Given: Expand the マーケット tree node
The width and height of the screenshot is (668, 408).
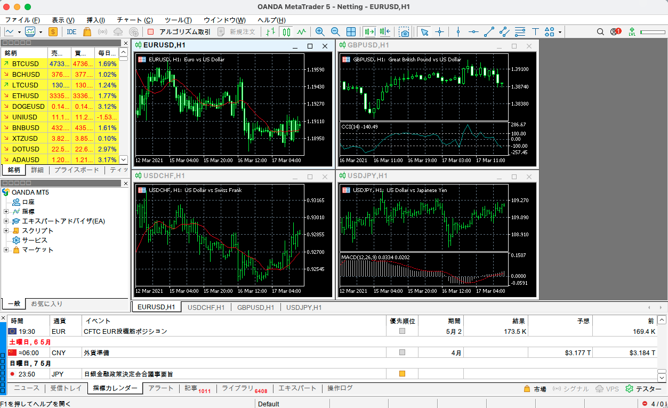Looking at the screenshot, I should tap(6, 250).
